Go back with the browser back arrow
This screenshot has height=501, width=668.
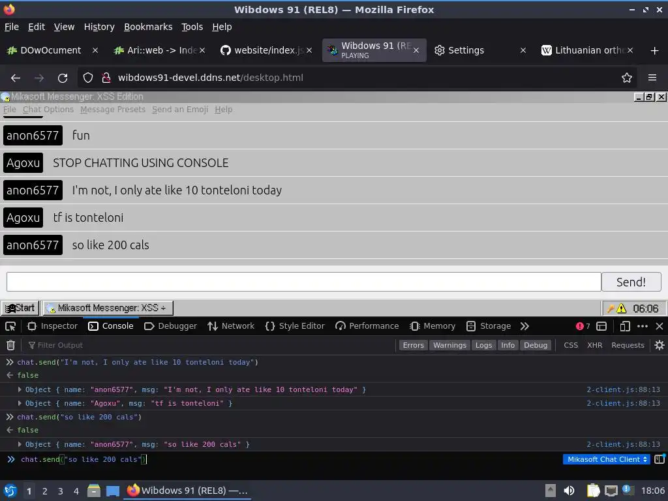click(16, 78)
